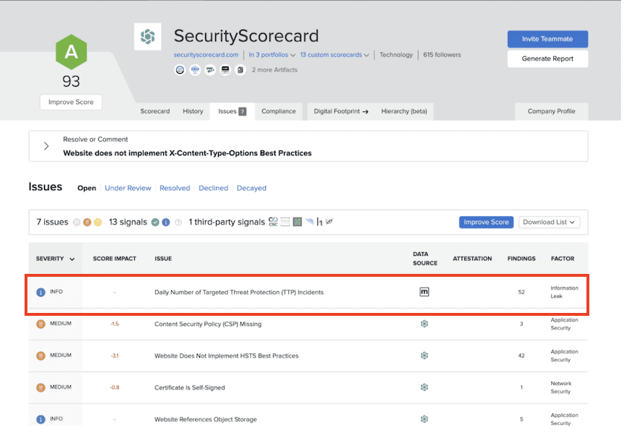Open the 13 custom scorecards dropdown
The height and width of the screenshot is (443, 624).
point(334,54)
